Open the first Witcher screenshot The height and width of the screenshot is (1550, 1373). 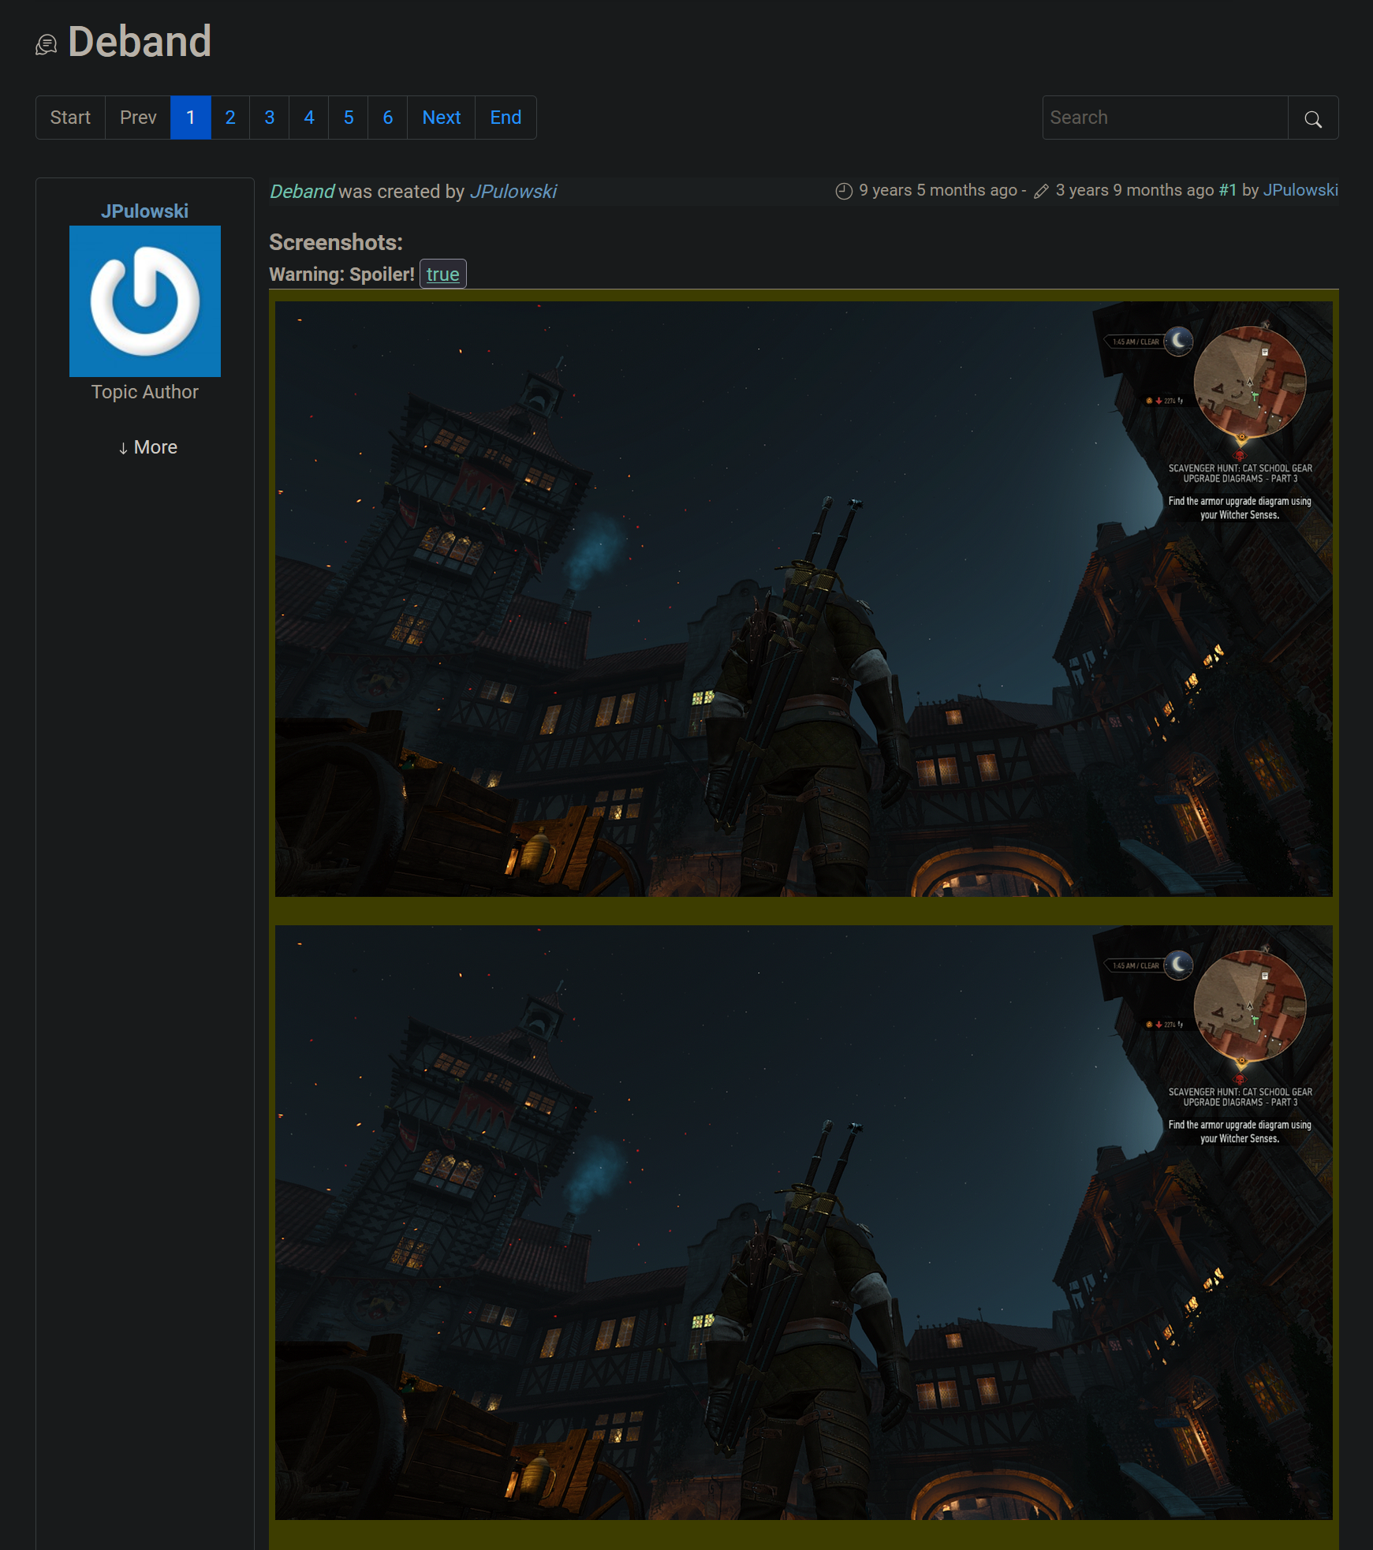click(x=804, y=599)
